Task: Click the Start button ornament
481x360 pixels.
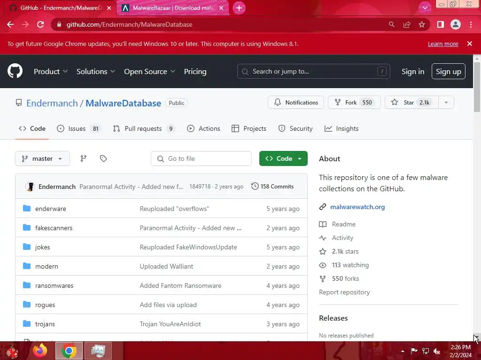Action: pos(12,351)
